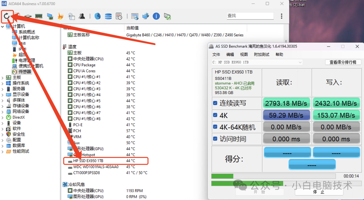Image resolution: width=364 pixels, height=200 pixels.
Task: Open the 帮助 menu in AS SSD
Action: (279, 55)
